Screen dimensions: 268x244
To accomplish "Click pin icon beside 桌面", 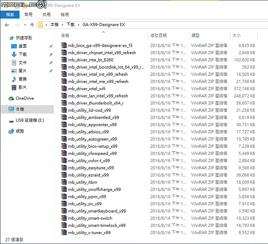I will click(x=51, y=46).
